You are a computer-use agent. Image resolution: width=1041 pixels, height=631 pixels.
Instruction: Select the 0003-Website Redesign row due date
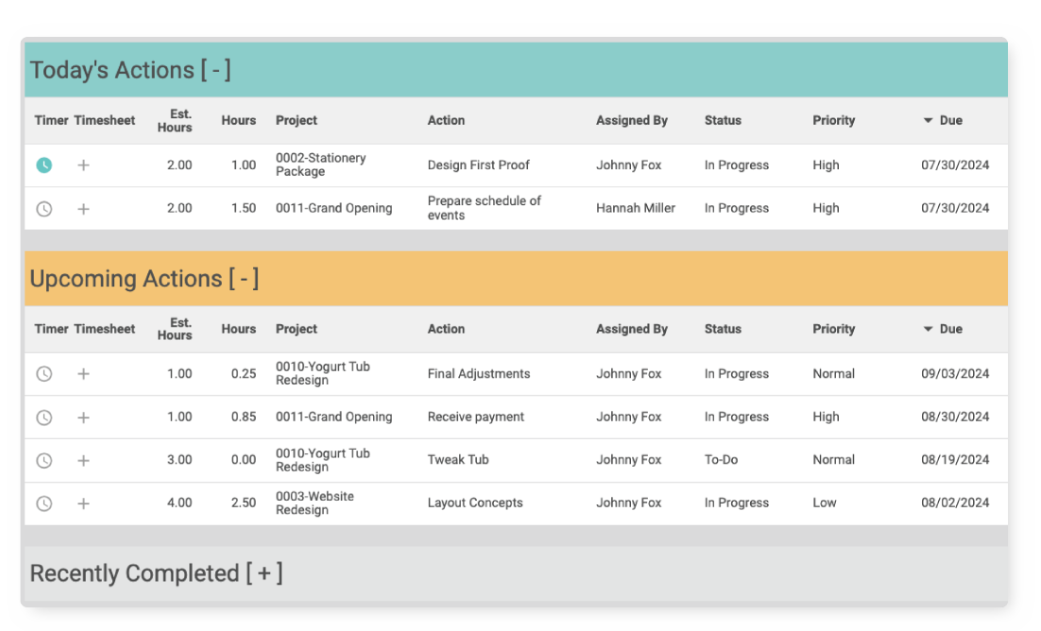(955, 503)
